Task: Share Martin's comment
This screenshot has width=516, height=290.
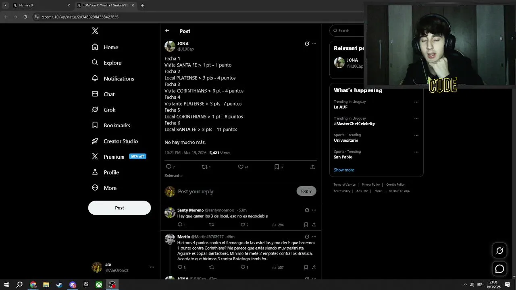Action: coord(314,267)
